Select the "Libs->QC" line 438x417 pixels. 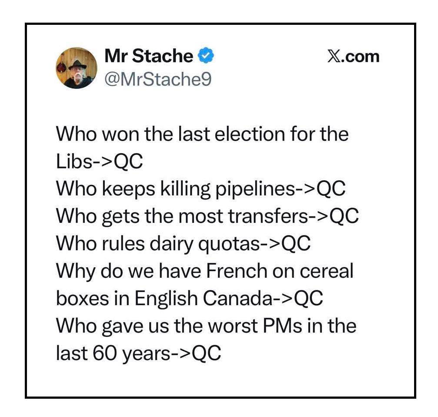coord(100,162)
